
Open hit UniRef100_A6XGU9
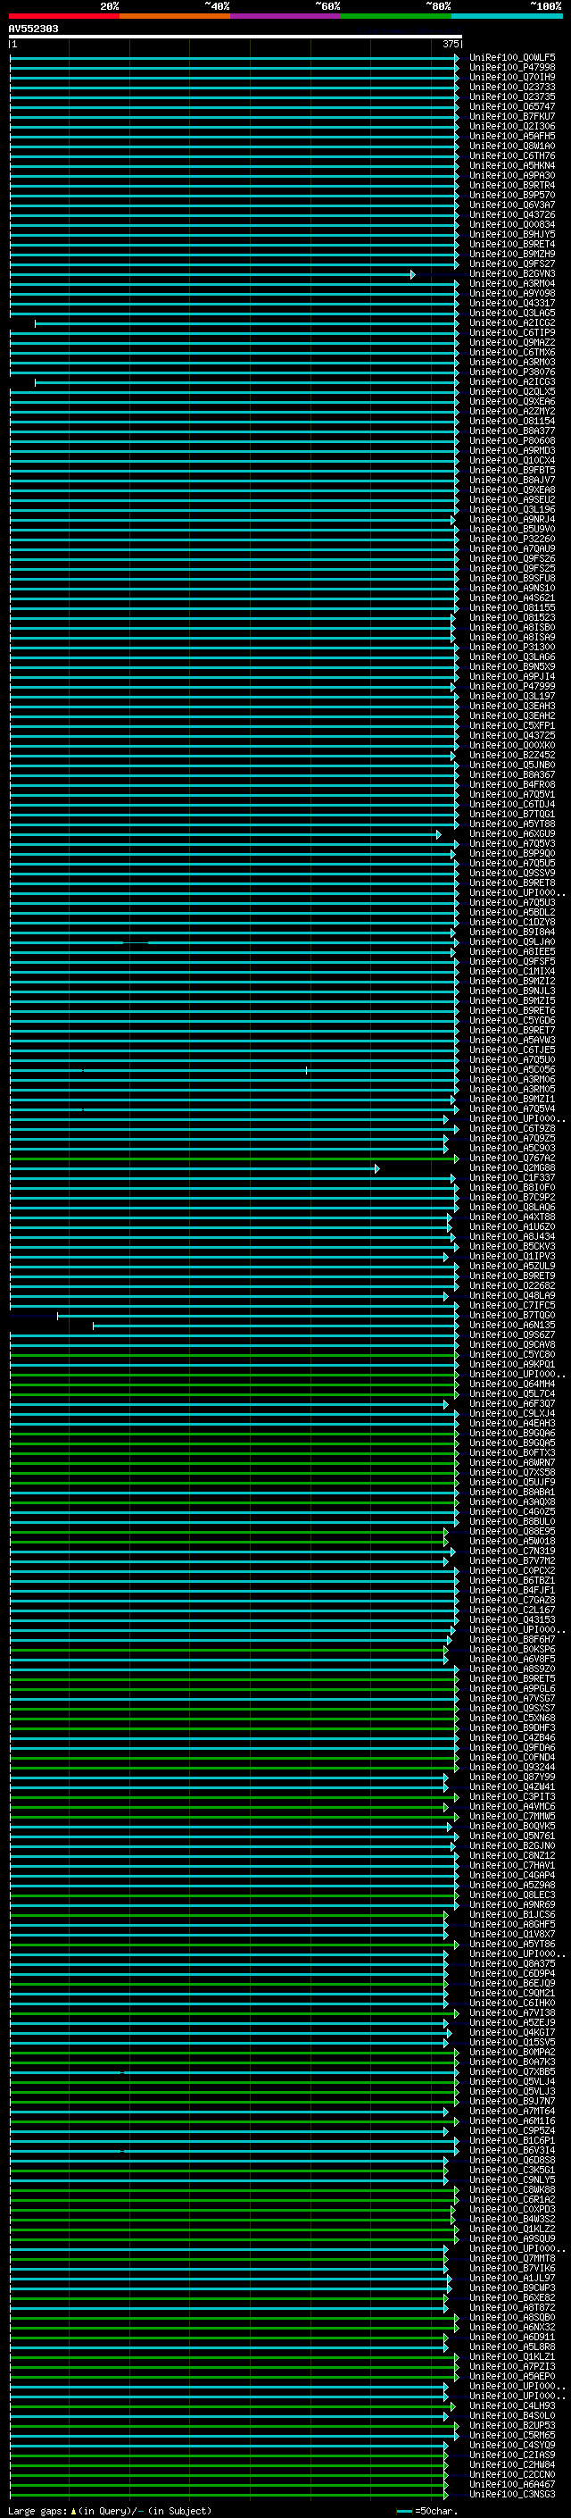coord(511,833)
